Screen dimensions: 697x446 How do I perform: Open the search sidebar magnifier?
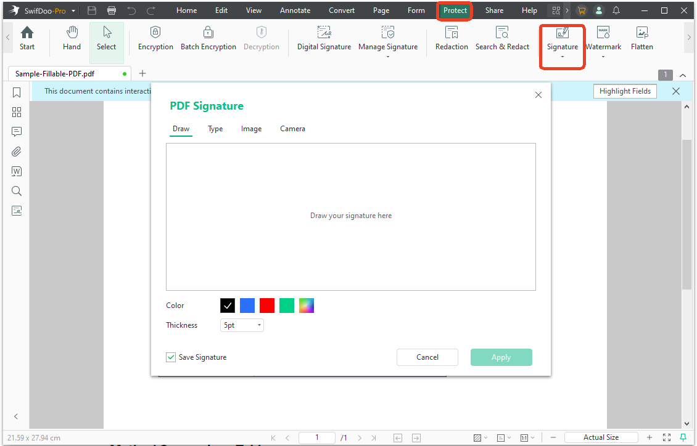pos(17,191)
